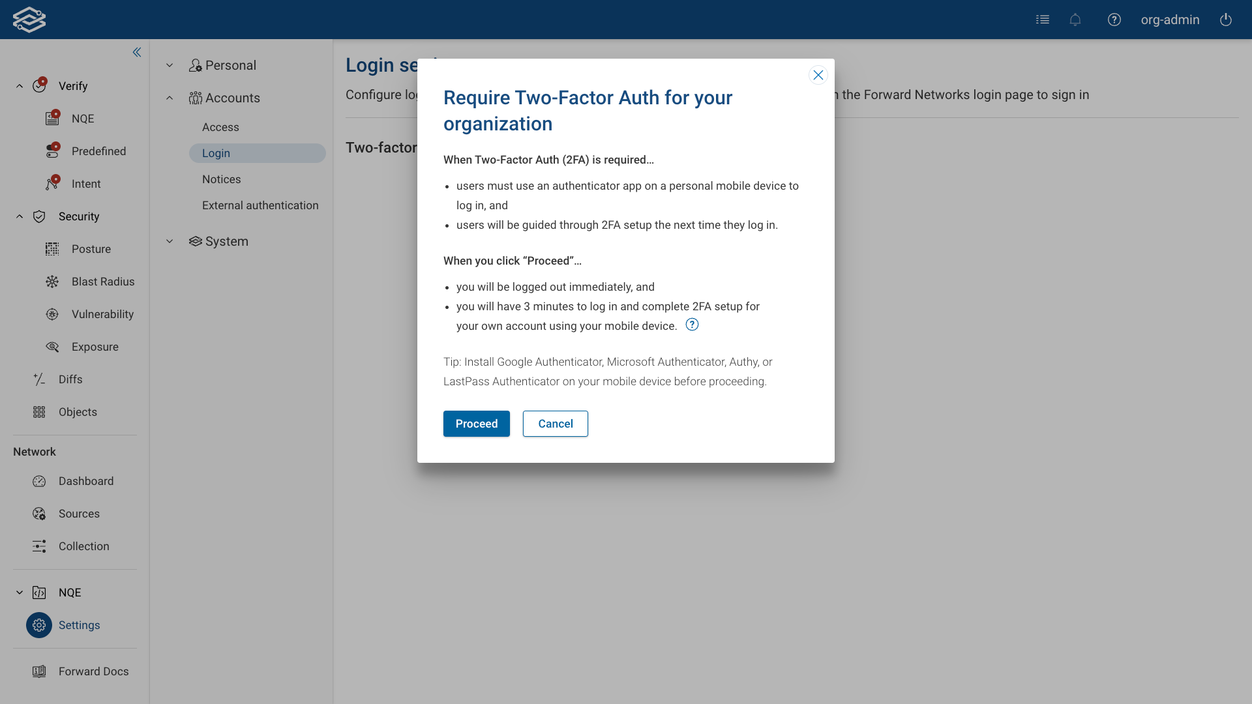Select Intent under the Verify section

[86, 183]
